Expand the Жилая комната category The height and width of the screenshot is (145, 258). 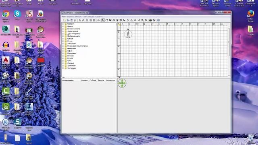click(x=63, y=36)
